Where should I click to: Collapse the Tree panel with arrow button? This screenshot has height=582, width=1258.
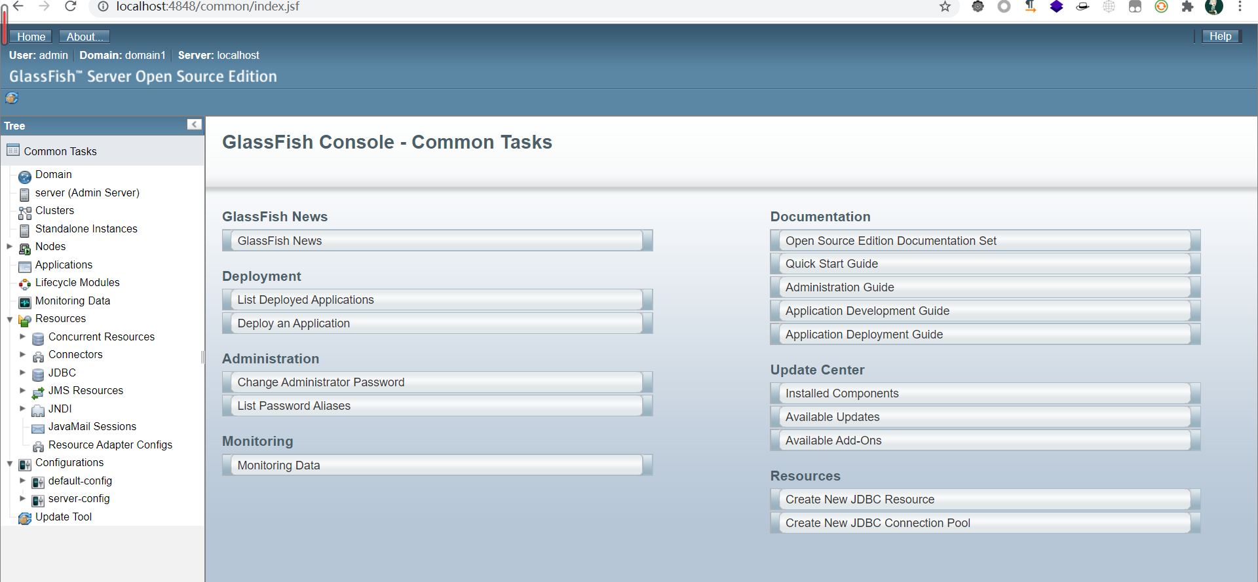tap(195, 124)
